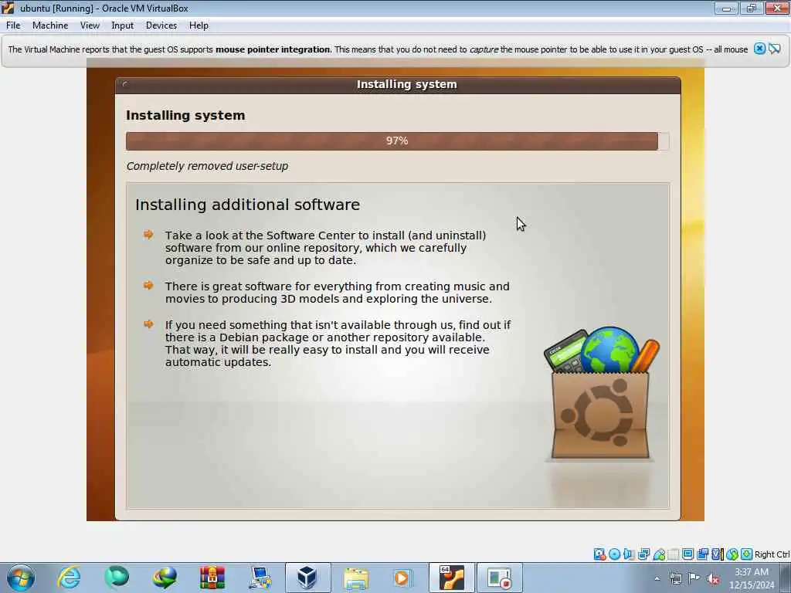Click the optical disc status icon
This screenshot has width=791, height=593.
(x=614, y=554)
